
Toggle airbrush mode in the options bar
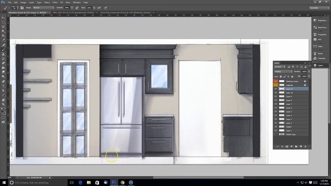tap(99, 8)
